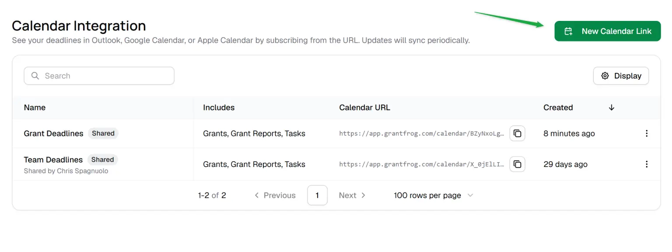Click the search magnifier icon
The height and width of the screenshot is (252, 672).
[35, 76]
